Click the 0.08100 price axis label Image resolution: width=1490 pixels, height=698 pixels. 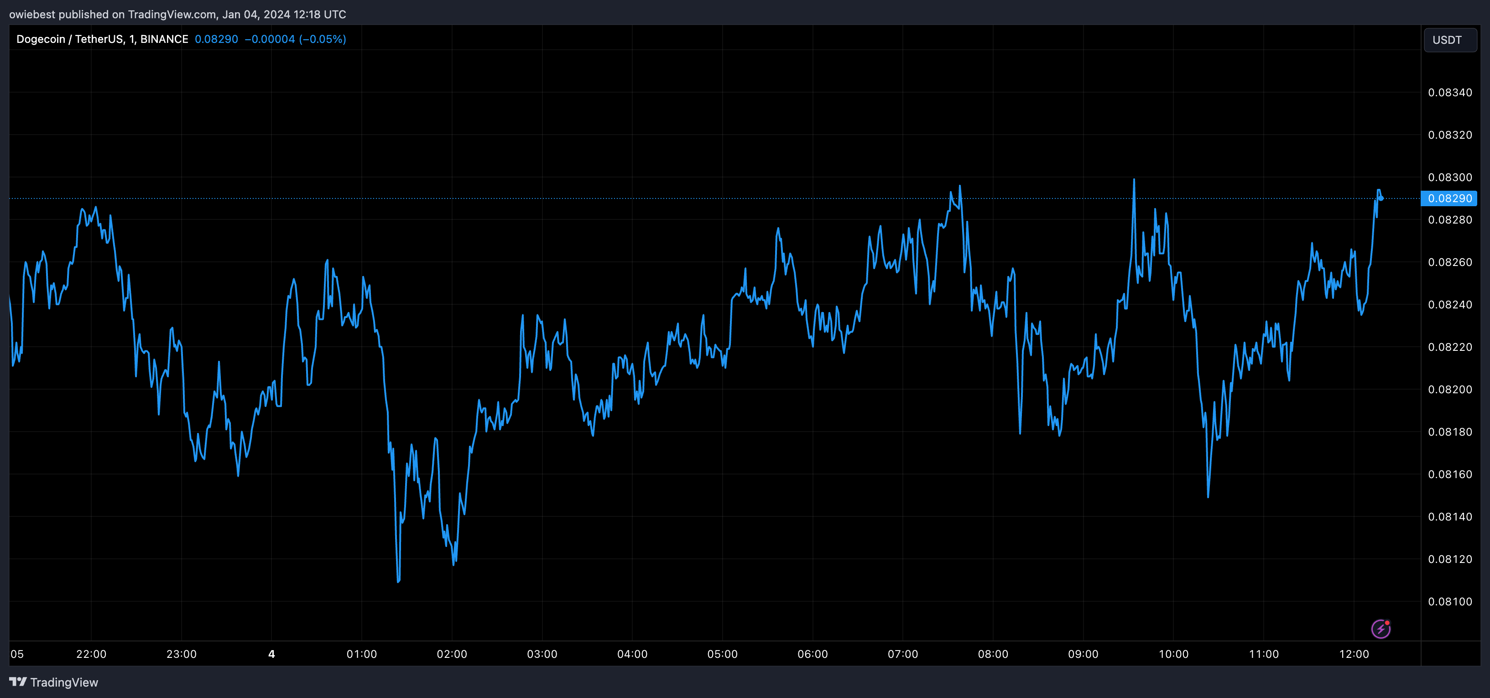tap(1450, 601)
